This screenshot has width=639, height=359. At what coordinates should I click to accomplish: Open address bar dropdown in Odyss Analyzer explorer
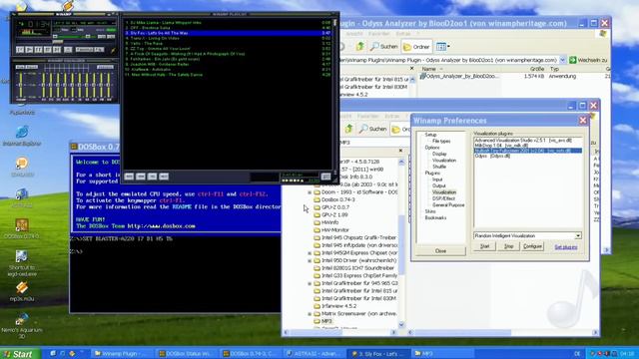click(563, 60)
